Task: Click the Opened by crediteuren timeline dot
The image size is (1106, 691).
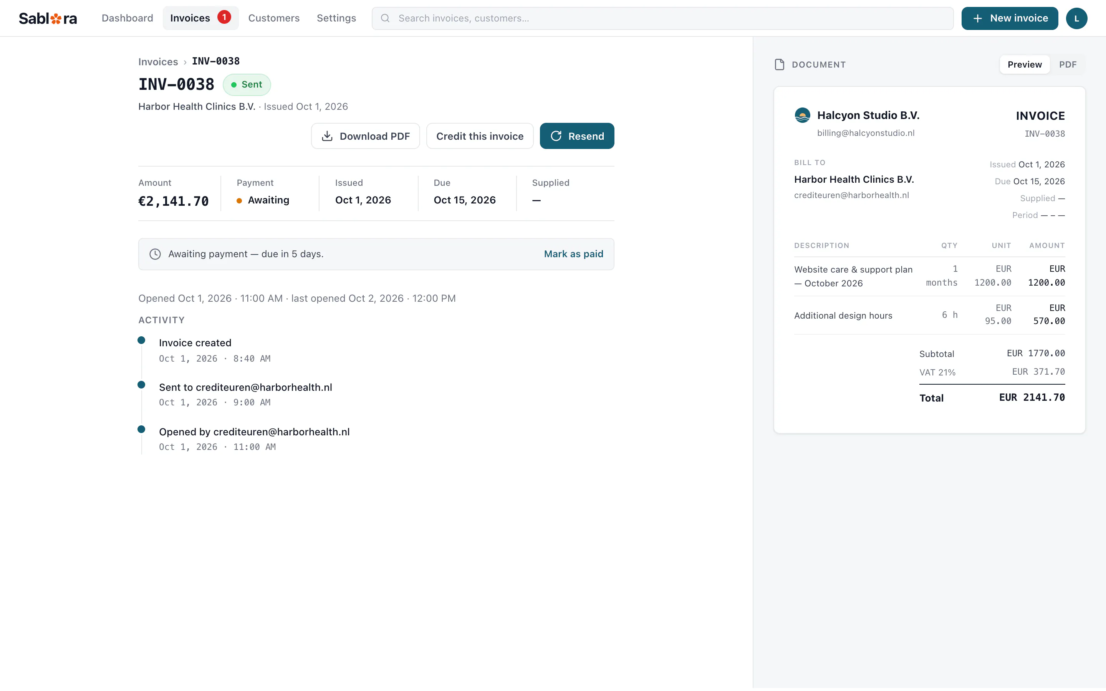Action: (141, 429)
